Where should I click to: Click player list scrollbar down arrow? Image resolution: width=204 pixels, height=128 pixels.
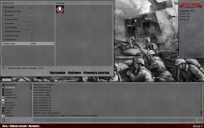(x=31, y=116)
